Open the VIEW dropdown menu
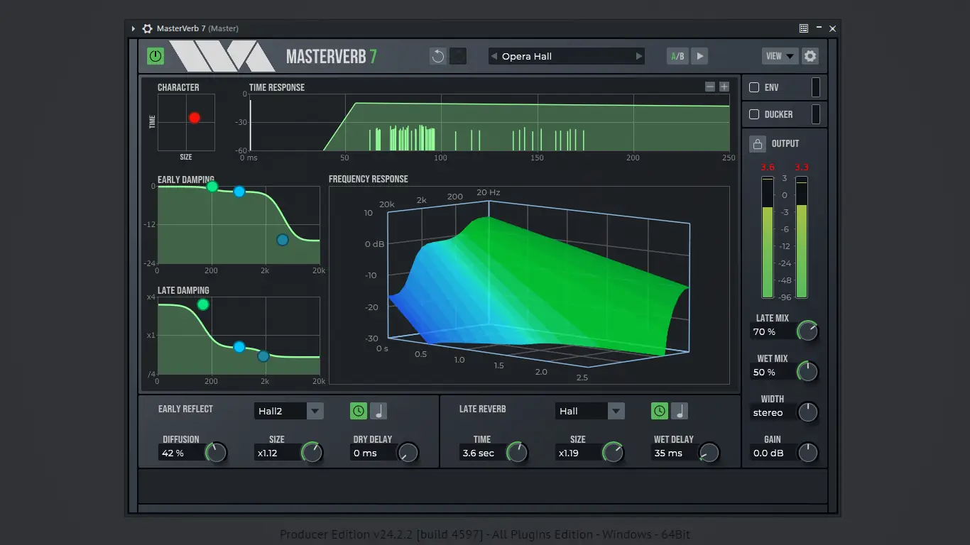This screenshot has width=970, height=545. point(780,56)
